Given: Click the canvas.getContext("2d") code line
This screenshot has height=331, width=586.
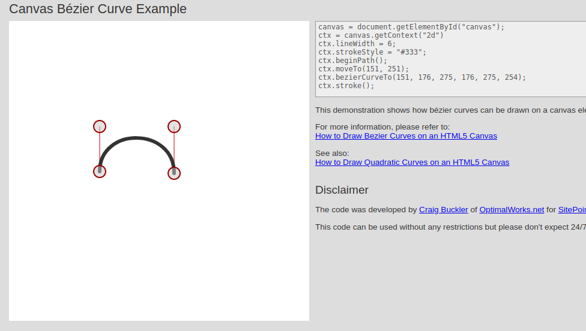Looking at the screenshot, I should [381, 35].
